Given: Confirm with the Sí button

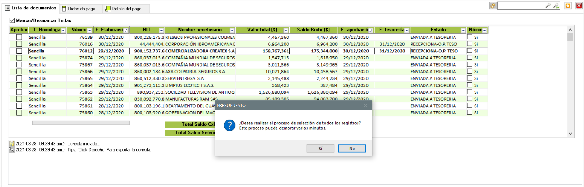Looking at the screenshot, I should [320, 149].
